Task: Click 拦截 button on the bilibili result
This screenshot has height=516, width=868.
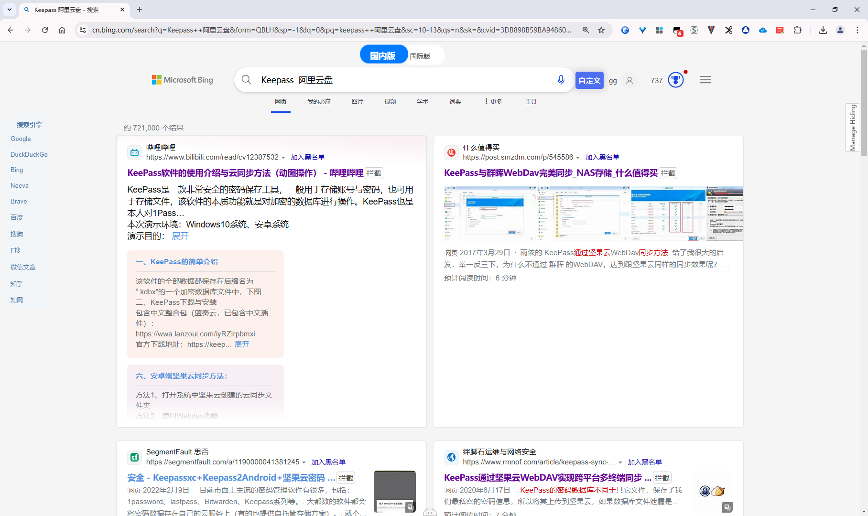Action: click(374, 173)
